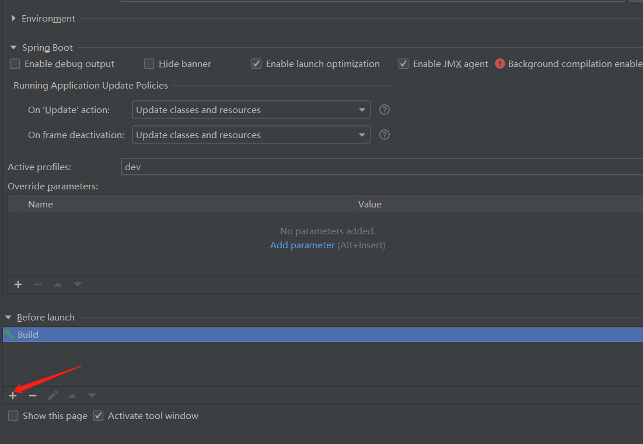The image size is (643, 444).
Task: Uncheck Enable launch optimization
Action: point(256,64)
